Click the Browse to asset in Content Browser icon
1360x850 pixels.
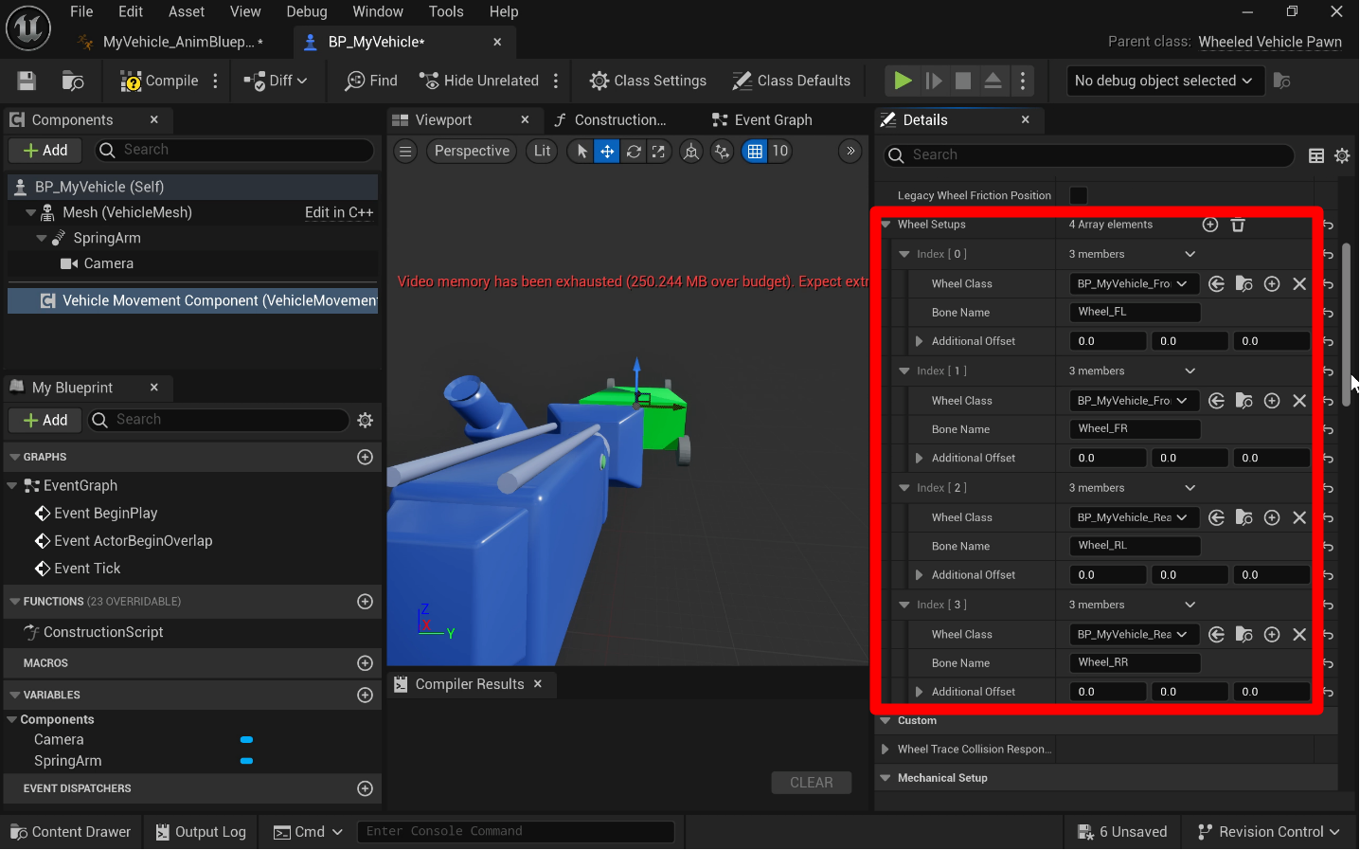click(73, 81)
